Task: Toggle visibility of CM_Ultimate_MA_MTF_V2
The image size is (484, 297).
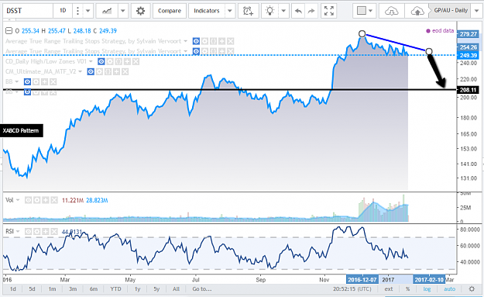Action: pos(91,71)
